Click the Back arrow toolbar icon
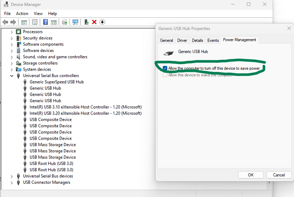 click(x=5, y=22)
